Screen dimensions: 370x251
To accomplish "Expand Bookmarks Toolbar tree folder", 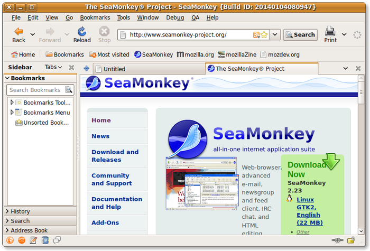I will pyautogui.click(x=12, y=102).
